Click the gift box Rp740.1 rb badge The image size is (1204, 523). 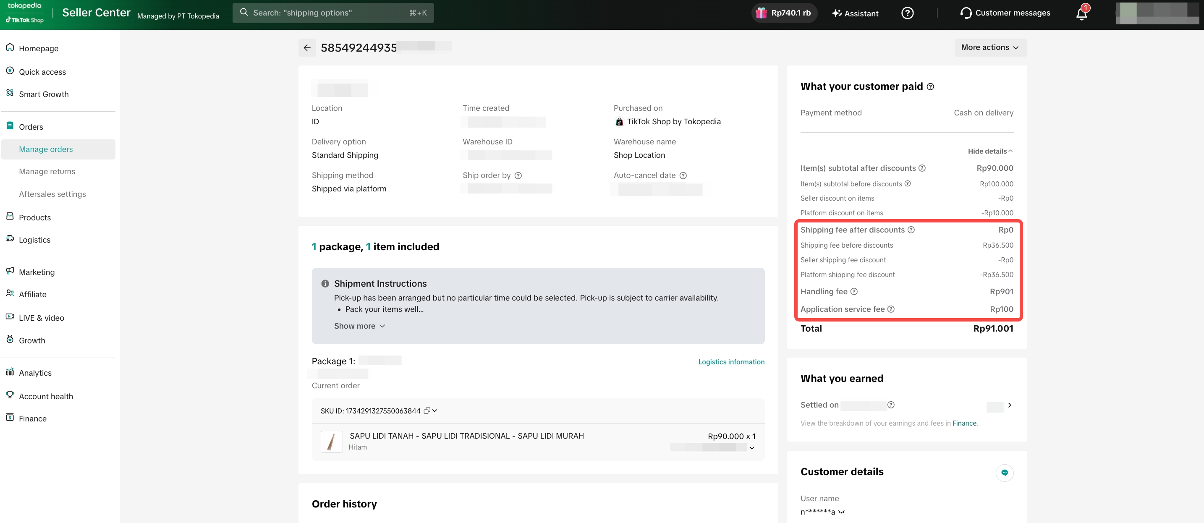(x=784, y=13)
